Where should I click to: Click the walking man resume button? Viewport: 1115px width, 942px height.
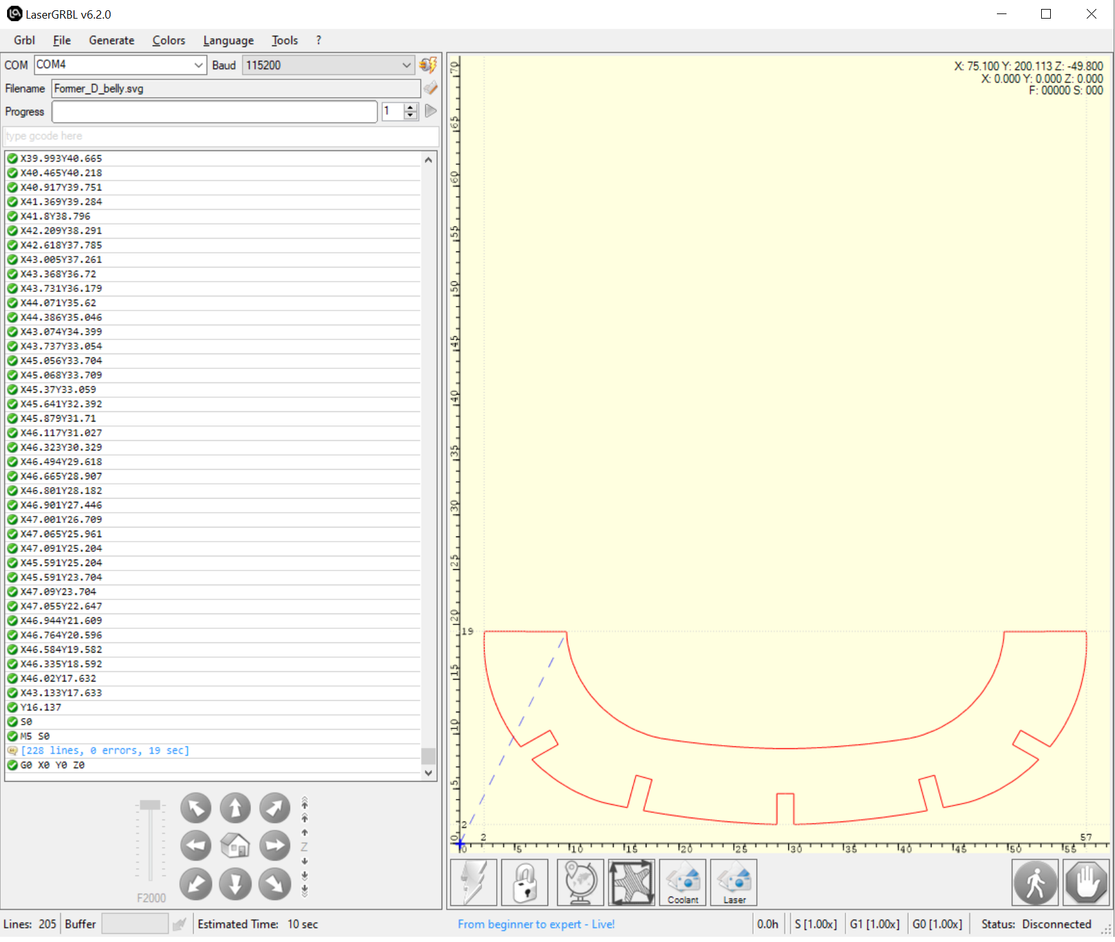pos(1035,883)
